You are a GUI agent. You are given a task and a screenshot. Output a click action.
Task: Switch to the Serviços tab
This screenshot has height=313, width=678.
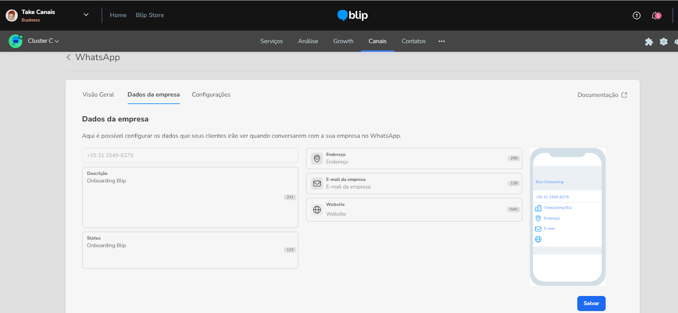click(272, 41)
